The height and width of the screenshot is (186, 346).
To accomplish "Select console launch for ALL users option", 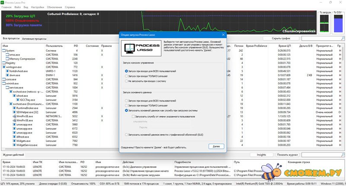I will (126, 71).
